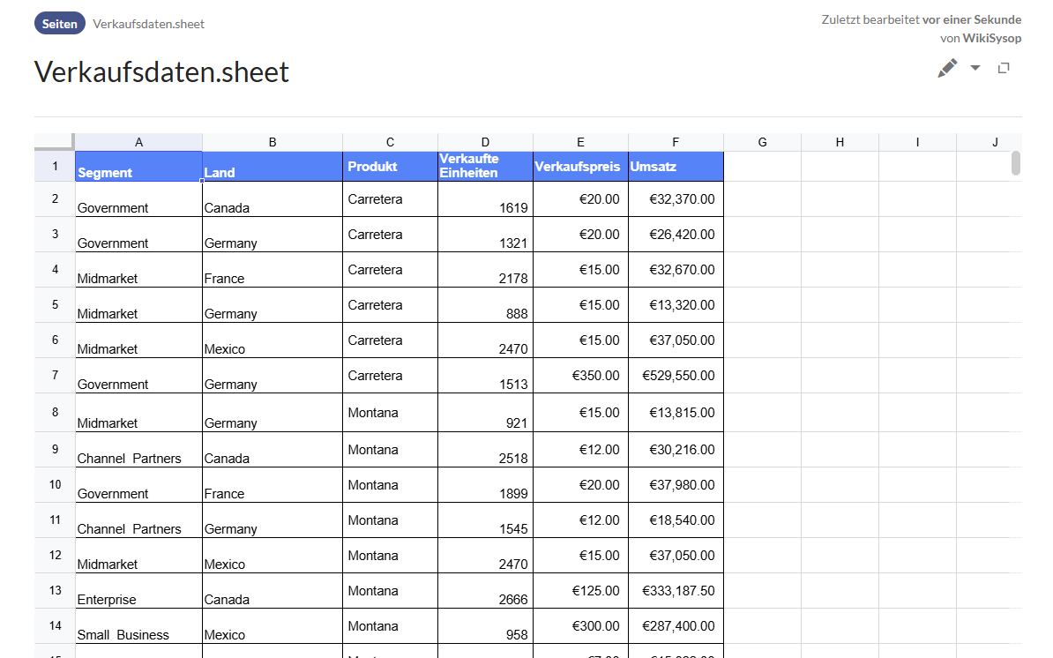Expand the dropdown arrow beside edit pencil
Screen dimensions: 1053x658
click(975, 69)
